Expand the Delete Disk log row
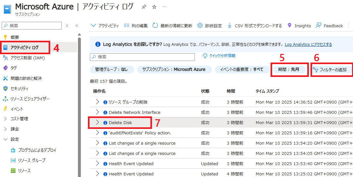 (97, 122)
